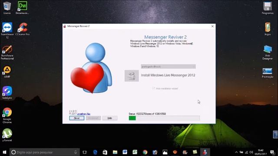
Task: Open the AIMP desktop shortcut
Action: [x=7, y=72]
